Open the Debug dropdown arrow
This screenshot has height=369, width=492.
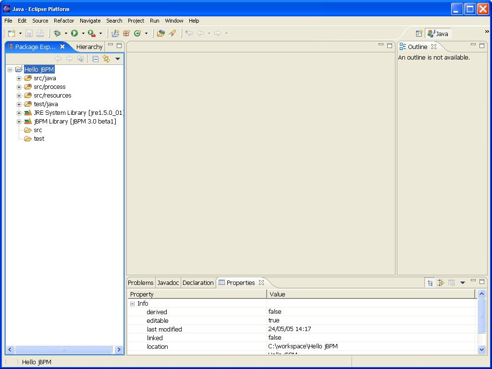click(x=66, y=33)
